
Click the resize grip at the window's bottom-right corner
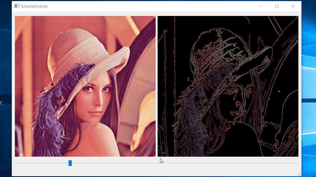[x=299, y=174]
